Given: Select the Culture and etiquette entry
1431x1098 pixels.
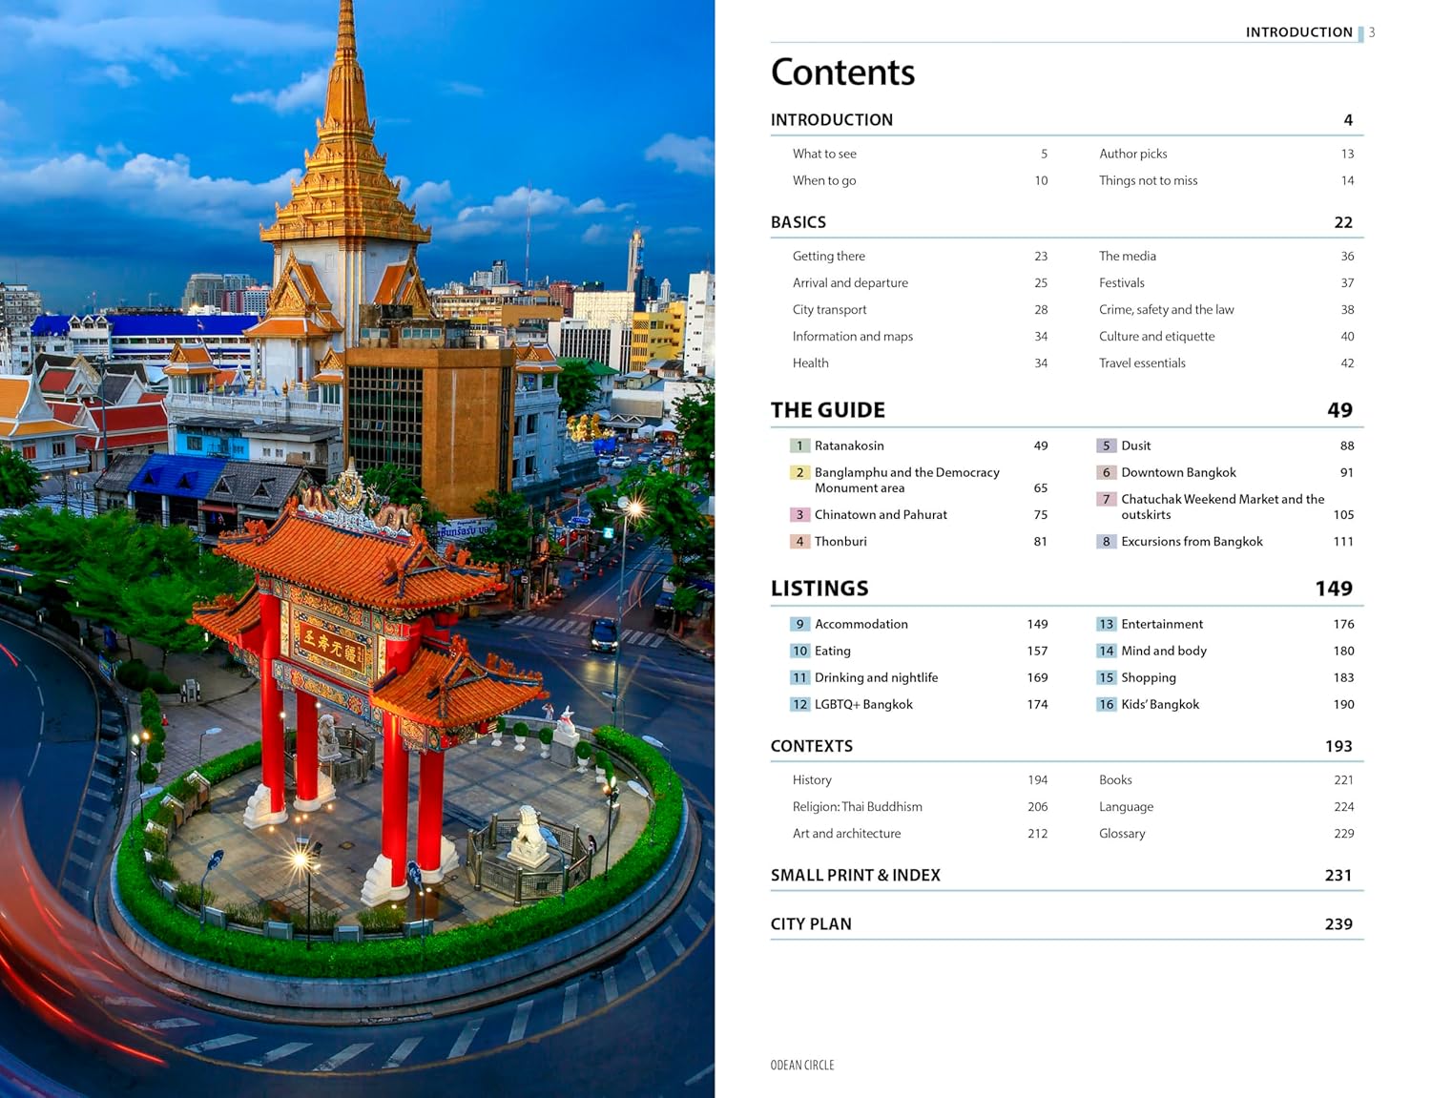Looking at the screenshot, I should point(1156,336).
